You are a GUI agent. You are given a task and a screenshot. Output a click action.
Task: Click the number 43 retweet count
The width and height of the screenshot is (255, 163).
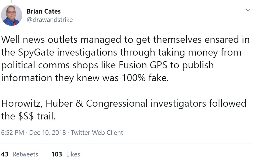[x=5, y=154]
